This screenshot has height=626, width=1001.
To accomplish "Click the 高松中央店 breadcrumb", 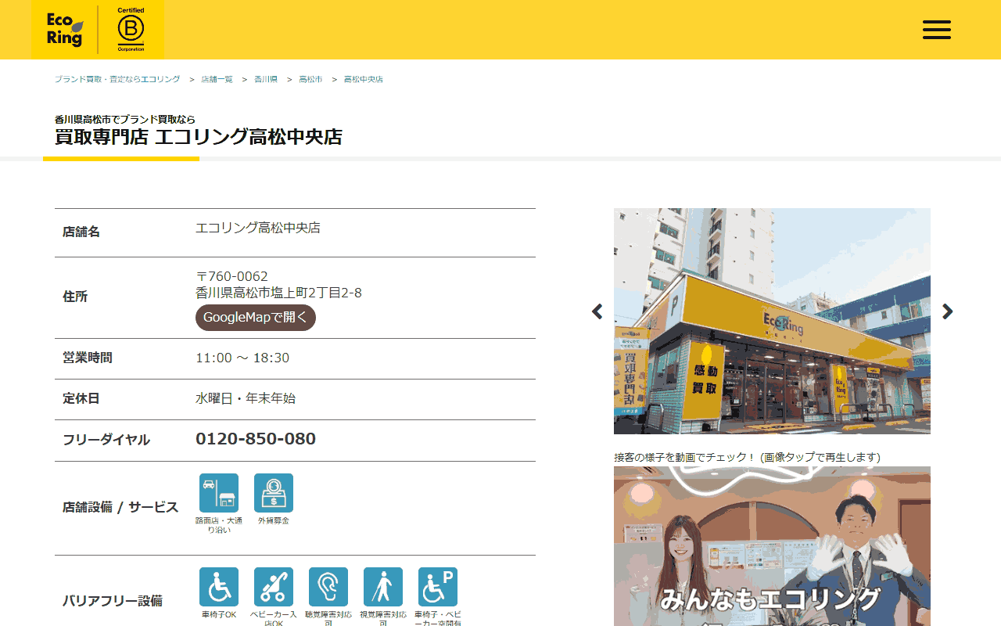I will (364, 80).
